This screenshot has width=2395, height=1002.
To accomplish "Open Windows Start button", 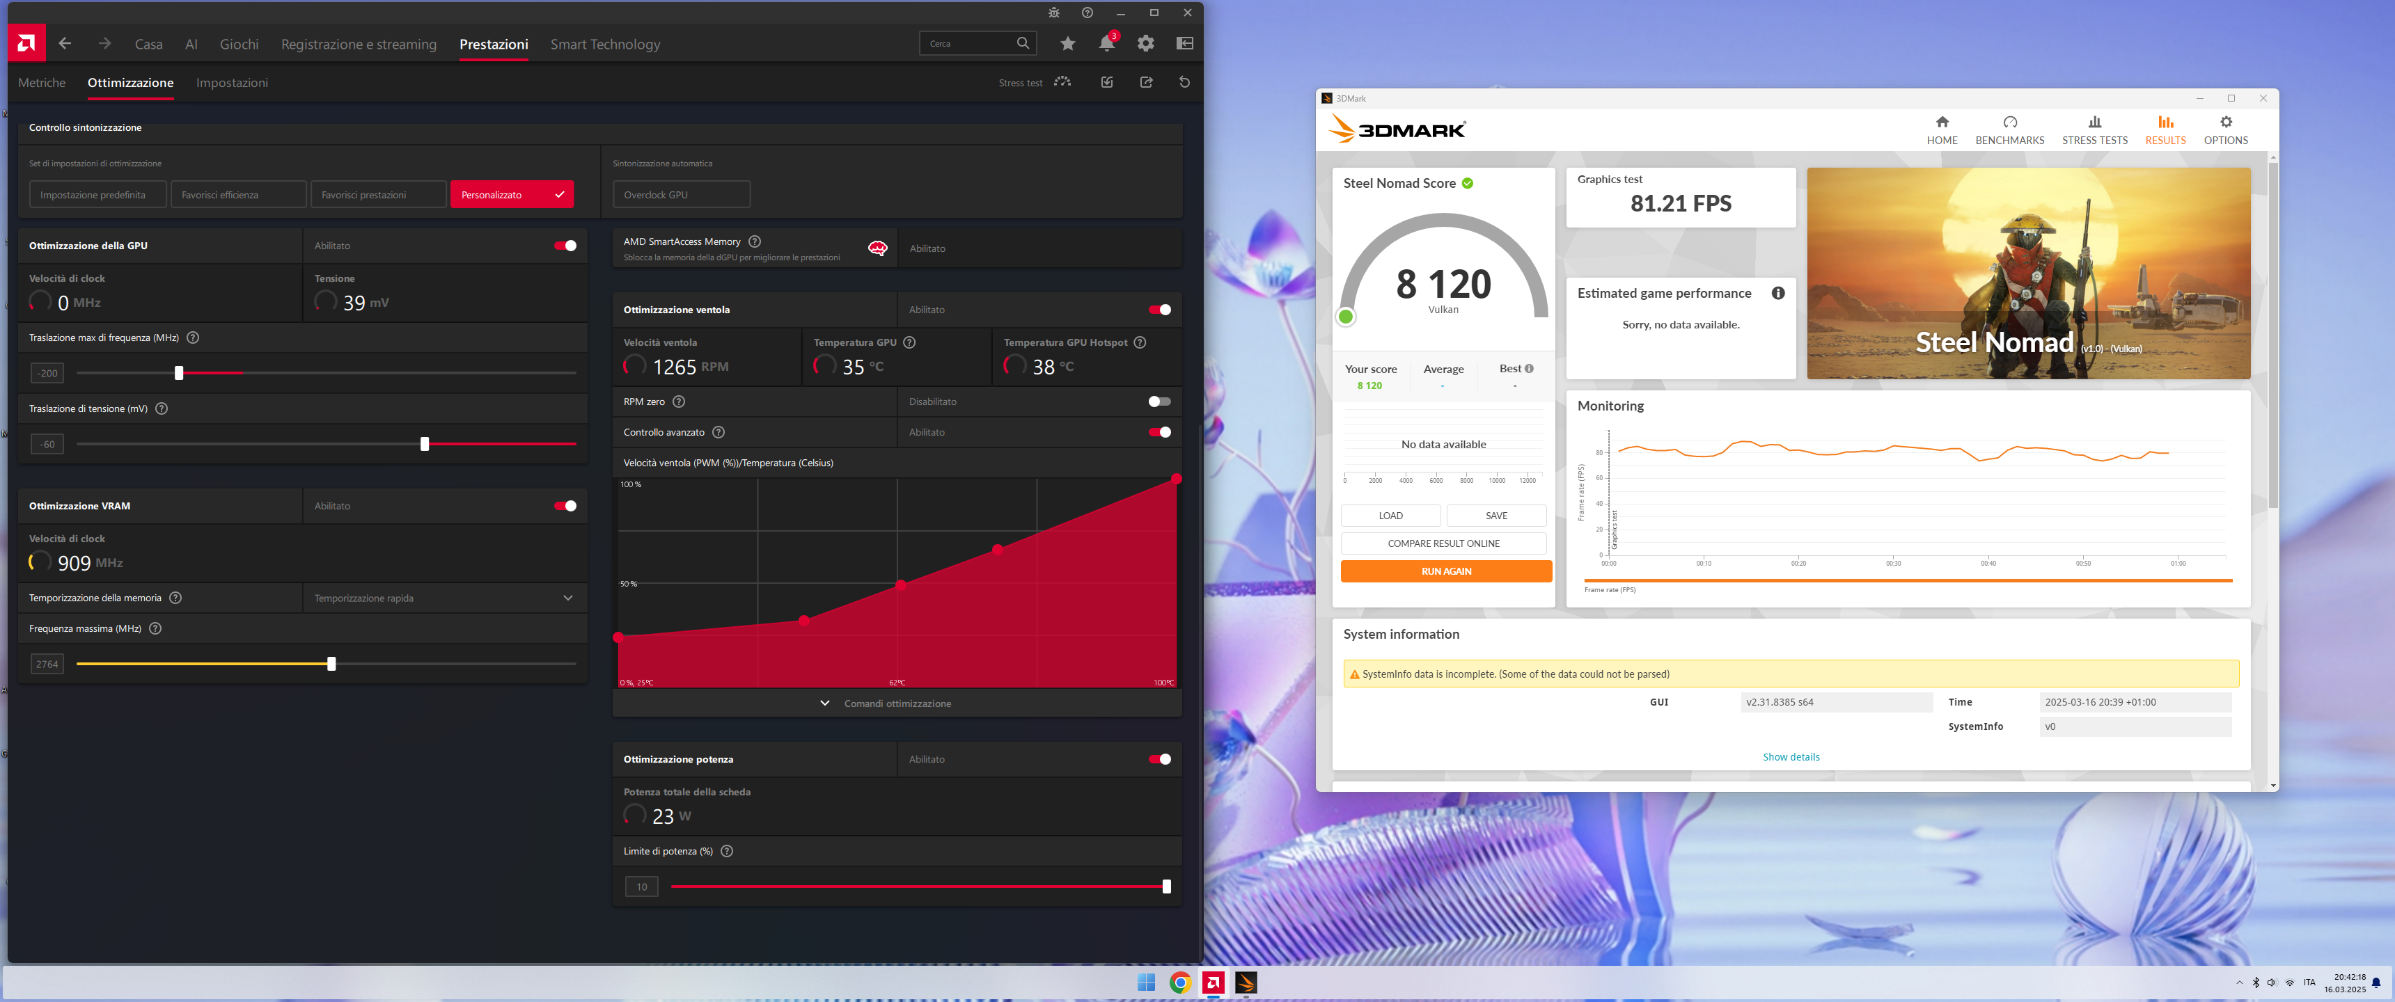I will (x=1147, y=983).
